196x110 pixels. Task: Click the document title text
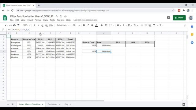[32, 16]
